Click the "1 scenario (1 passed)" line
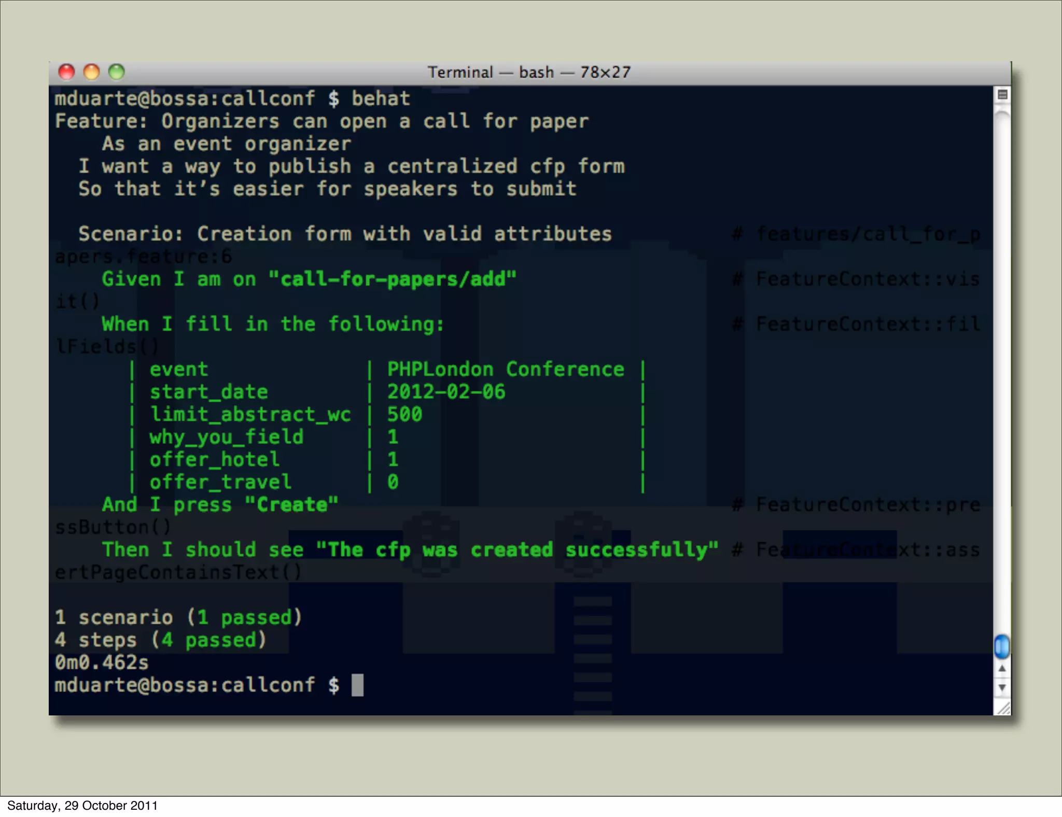The height and width of the screenshot is (817, 1062). click(178, 617)
